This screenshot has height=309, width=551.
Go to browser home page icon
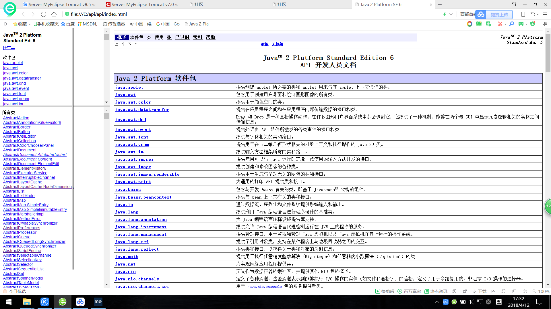pyautogui.click(x=54, y=14)
